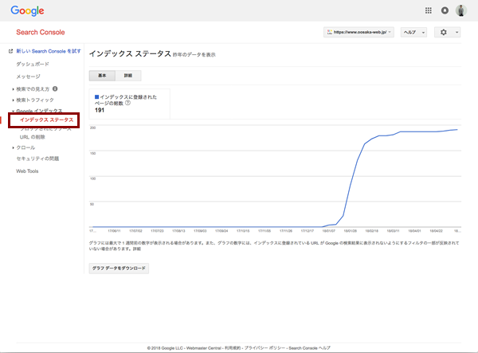Click グラフ データをダウンロード button
Viewport: 478px width, 353px height.
(119, 269)
